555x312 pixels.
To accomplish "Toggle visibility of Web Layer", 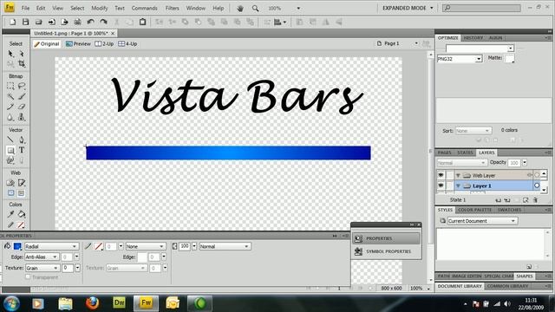I will click(441, 175).
